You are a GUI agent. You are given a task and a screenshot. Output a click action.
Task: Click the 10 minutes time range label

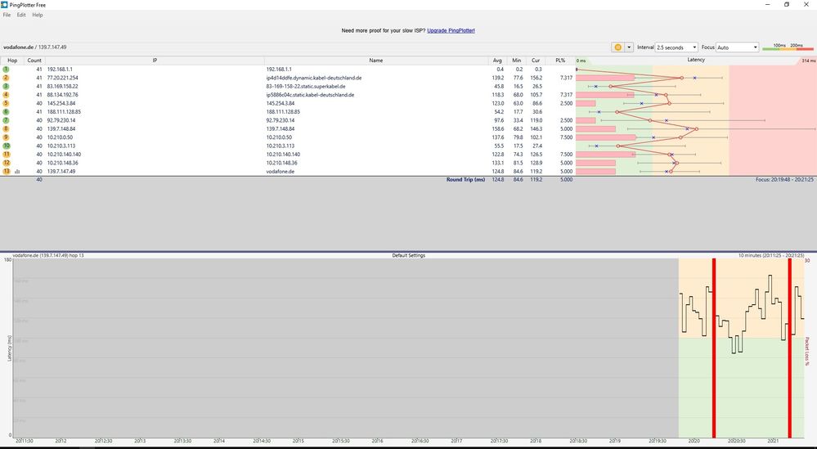(x=771, y=256)
